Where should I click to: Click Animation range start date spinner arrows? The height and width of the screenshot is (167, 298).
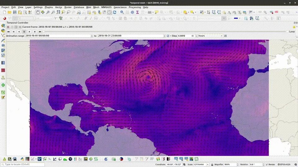92,36
